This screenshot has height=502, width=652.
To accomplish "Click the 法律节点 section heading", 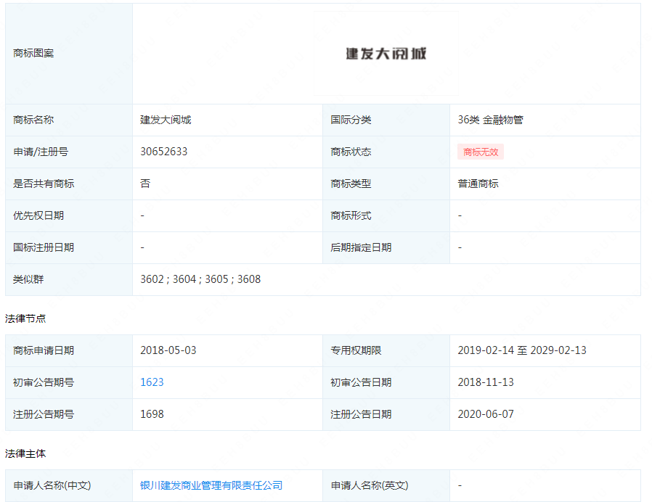I will pos(25,318).
